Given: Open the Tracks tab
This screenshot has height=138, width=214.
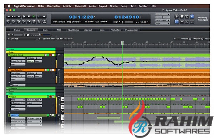Looking at the screenshot, I should click(17, 30).
